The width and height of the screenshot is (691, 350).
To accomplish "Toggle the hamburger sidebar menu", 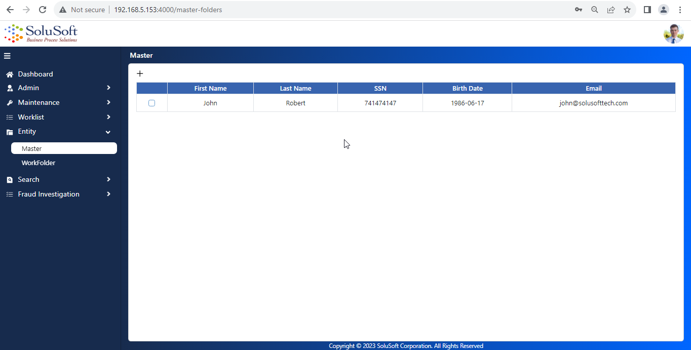I will click(x=7, y=56).
